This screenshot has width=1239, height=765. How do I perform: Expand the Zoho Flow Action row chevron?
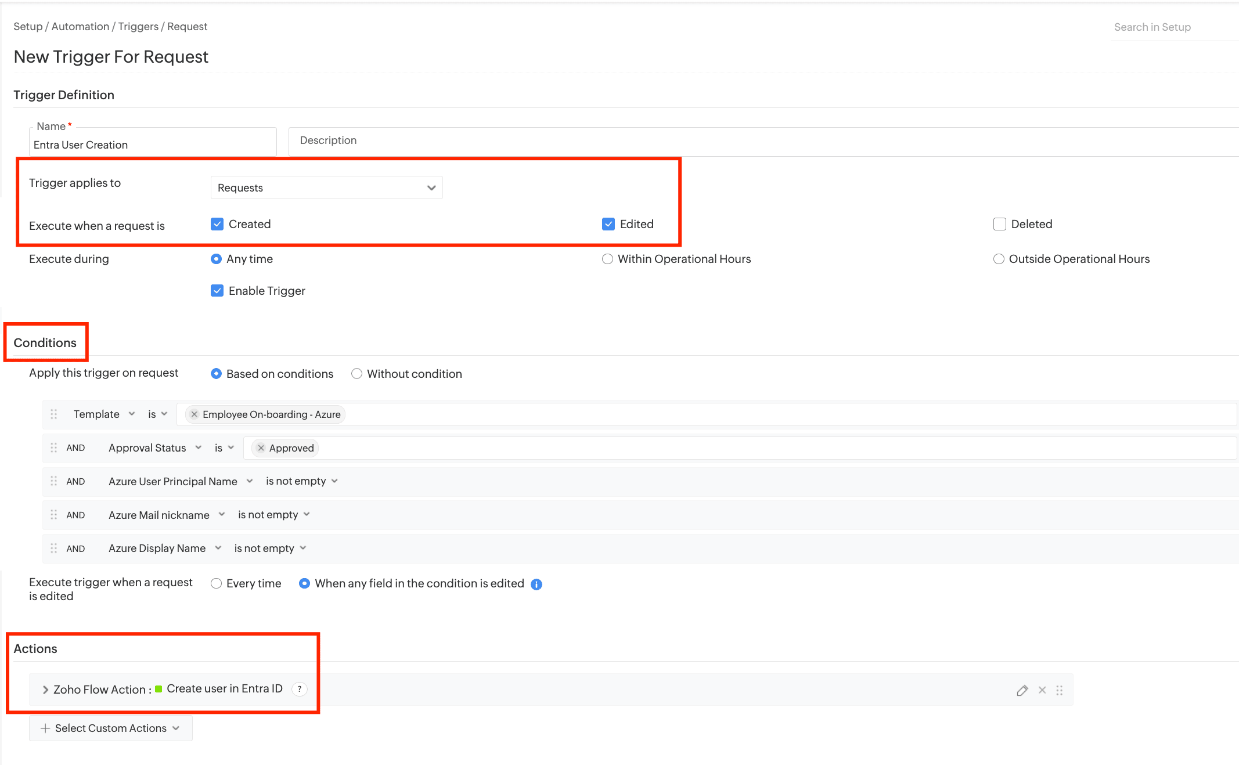coord(45,690)
